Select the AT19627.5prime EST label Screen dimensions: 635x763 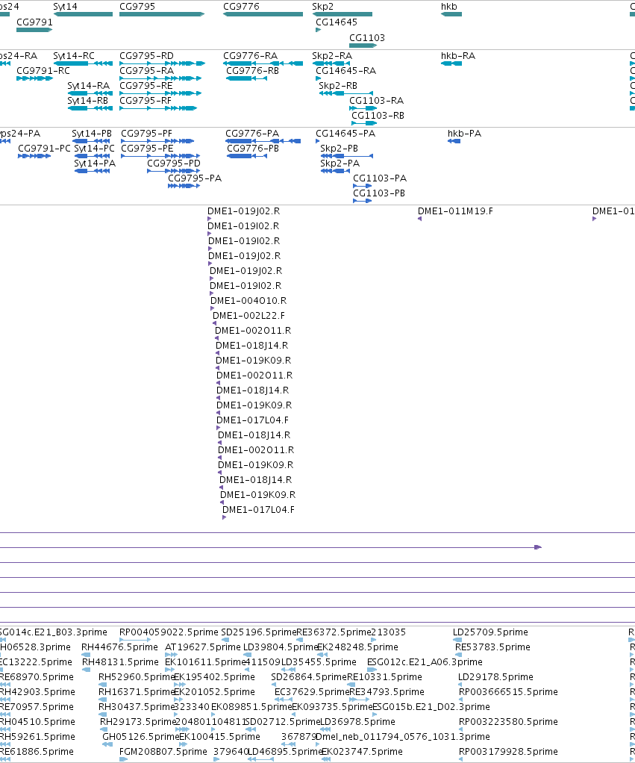point(203,647)
